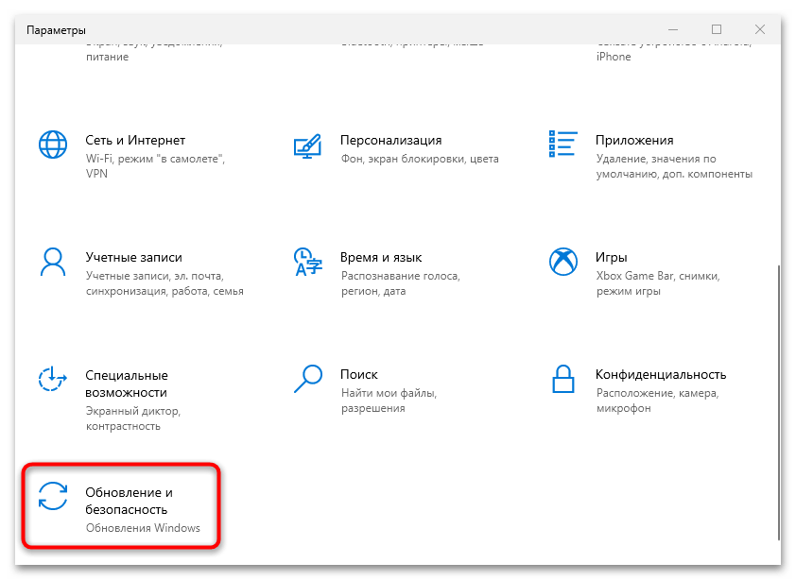
Task: Maximize the Параметры window
Action: point(717,30)
